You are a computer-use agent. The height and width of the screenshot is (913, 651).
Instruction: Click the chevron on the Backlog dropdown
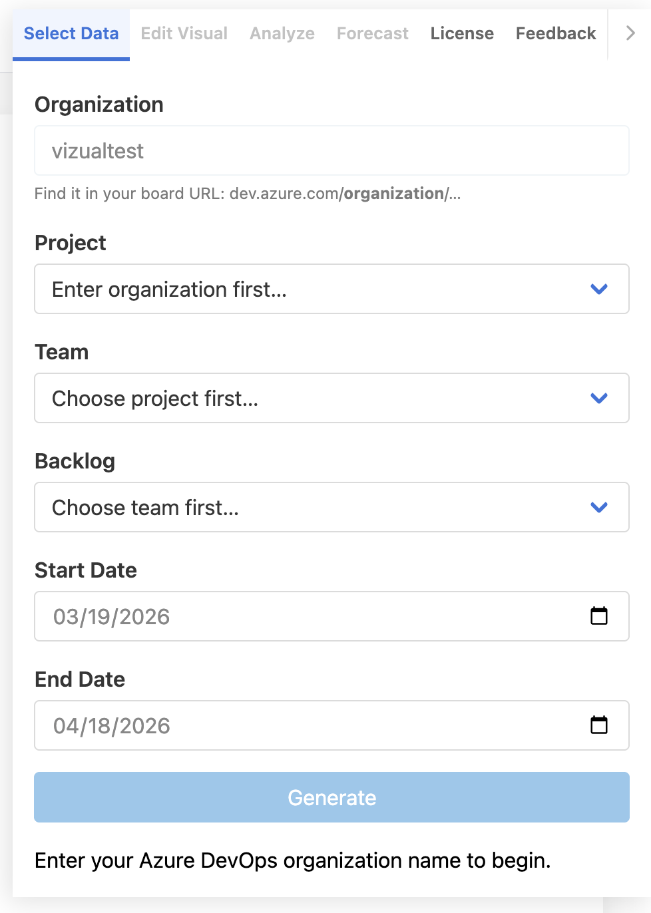point(598,507)
